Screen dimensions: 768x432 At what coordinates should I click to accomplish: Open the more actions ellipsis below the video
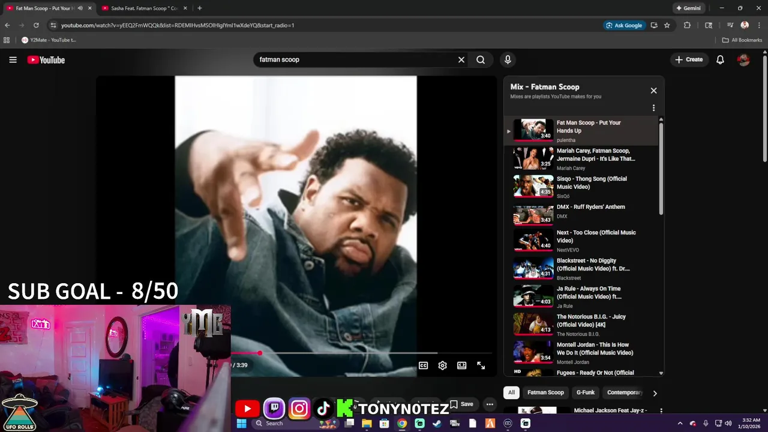[x=490, y=404]
